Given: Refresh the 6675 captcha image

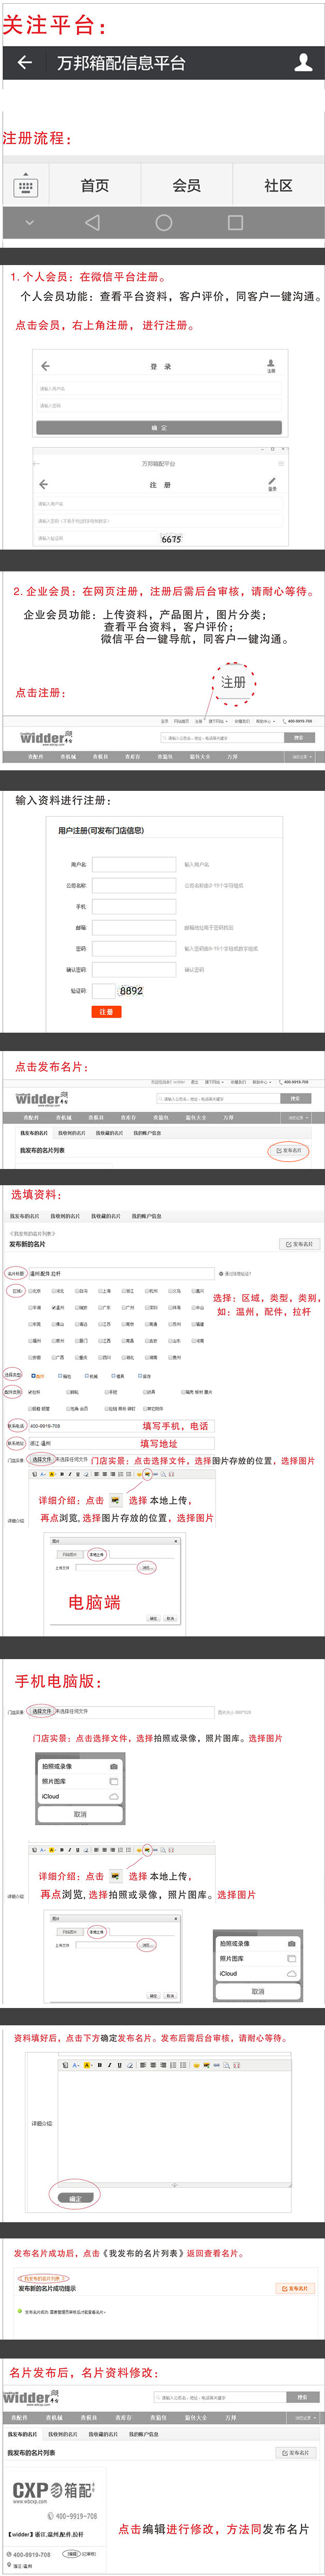Looking at the screenshot, I should 172,539.
